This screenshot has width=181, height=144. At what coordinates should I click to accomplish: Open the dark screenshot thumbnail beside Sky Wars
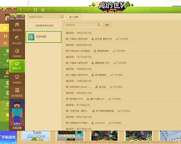(70, 136)
